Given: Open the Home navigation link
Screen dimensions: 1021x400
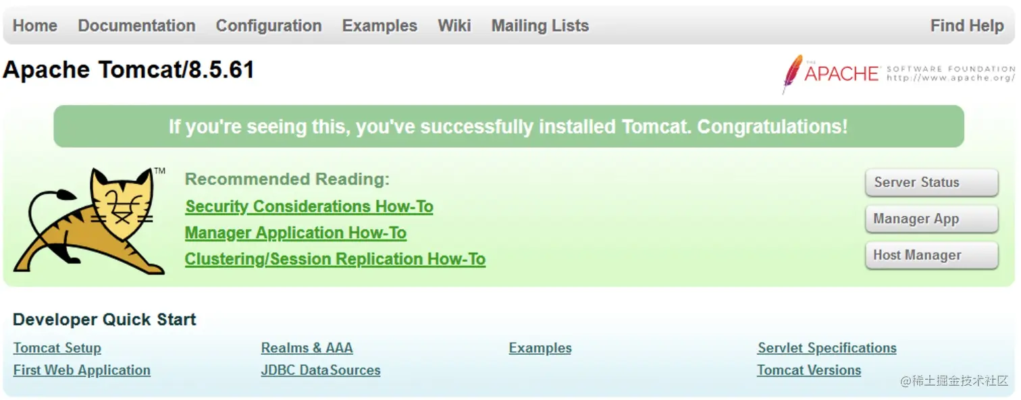Looking at the screenshot, I should pos(35,26).
